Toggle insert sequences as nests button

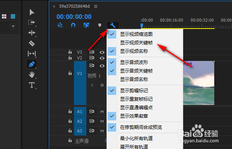click(x=60, y=25)
